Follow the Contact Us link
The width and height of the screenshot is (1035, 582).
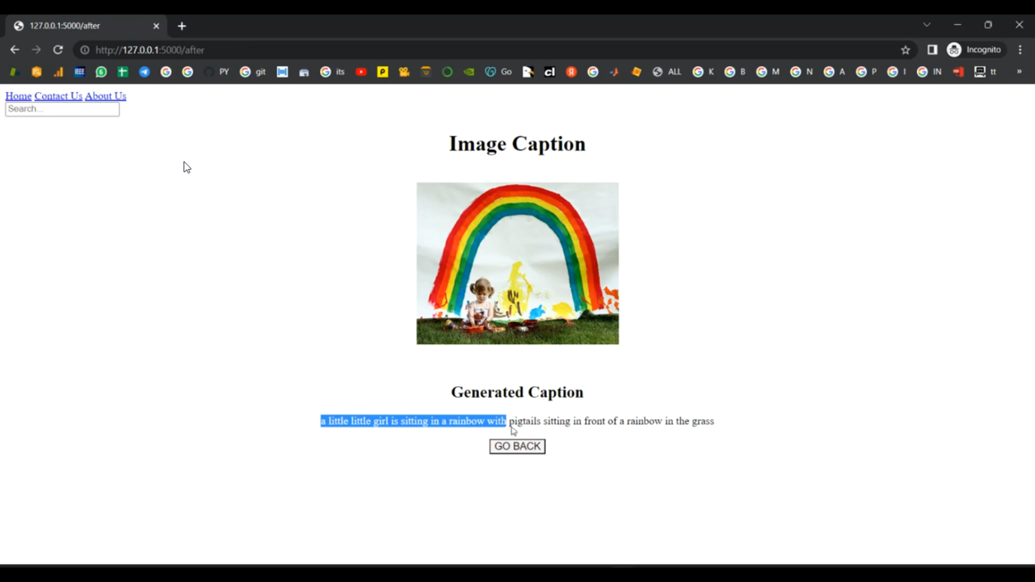[58, 96]
